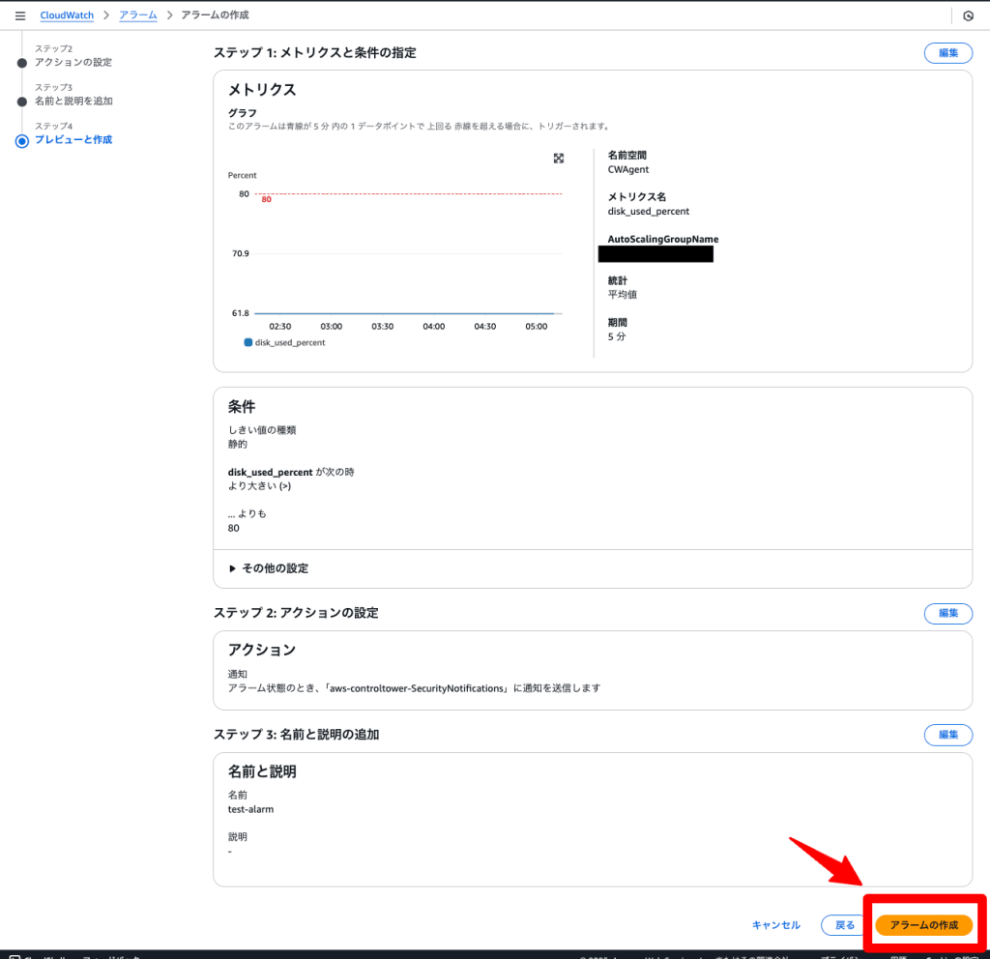990x959 pixels.
Task: Click the blue disk_used_percent line in the graph
Action: click(406, 313)
